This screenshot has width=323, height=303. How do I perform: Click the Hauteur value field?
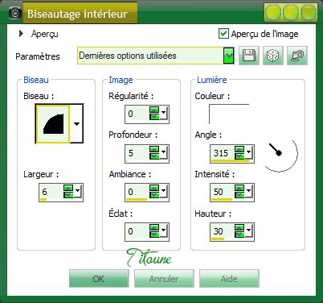tap(223, 232)
